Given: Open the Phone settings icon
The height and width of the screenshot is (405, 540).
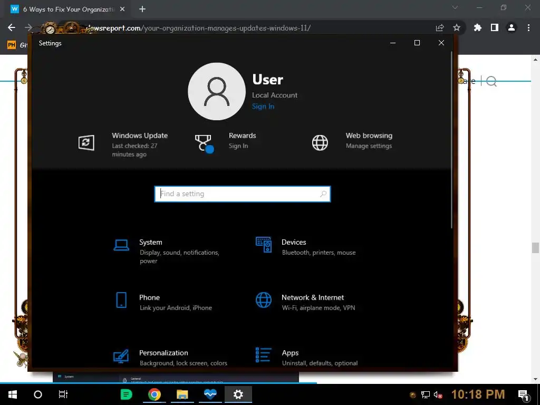Looking at the screenshot, I should click(x=121, y=300).
